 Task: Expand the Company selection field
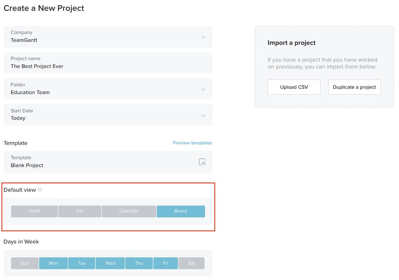pyautogui.click(x=108, y=37)
